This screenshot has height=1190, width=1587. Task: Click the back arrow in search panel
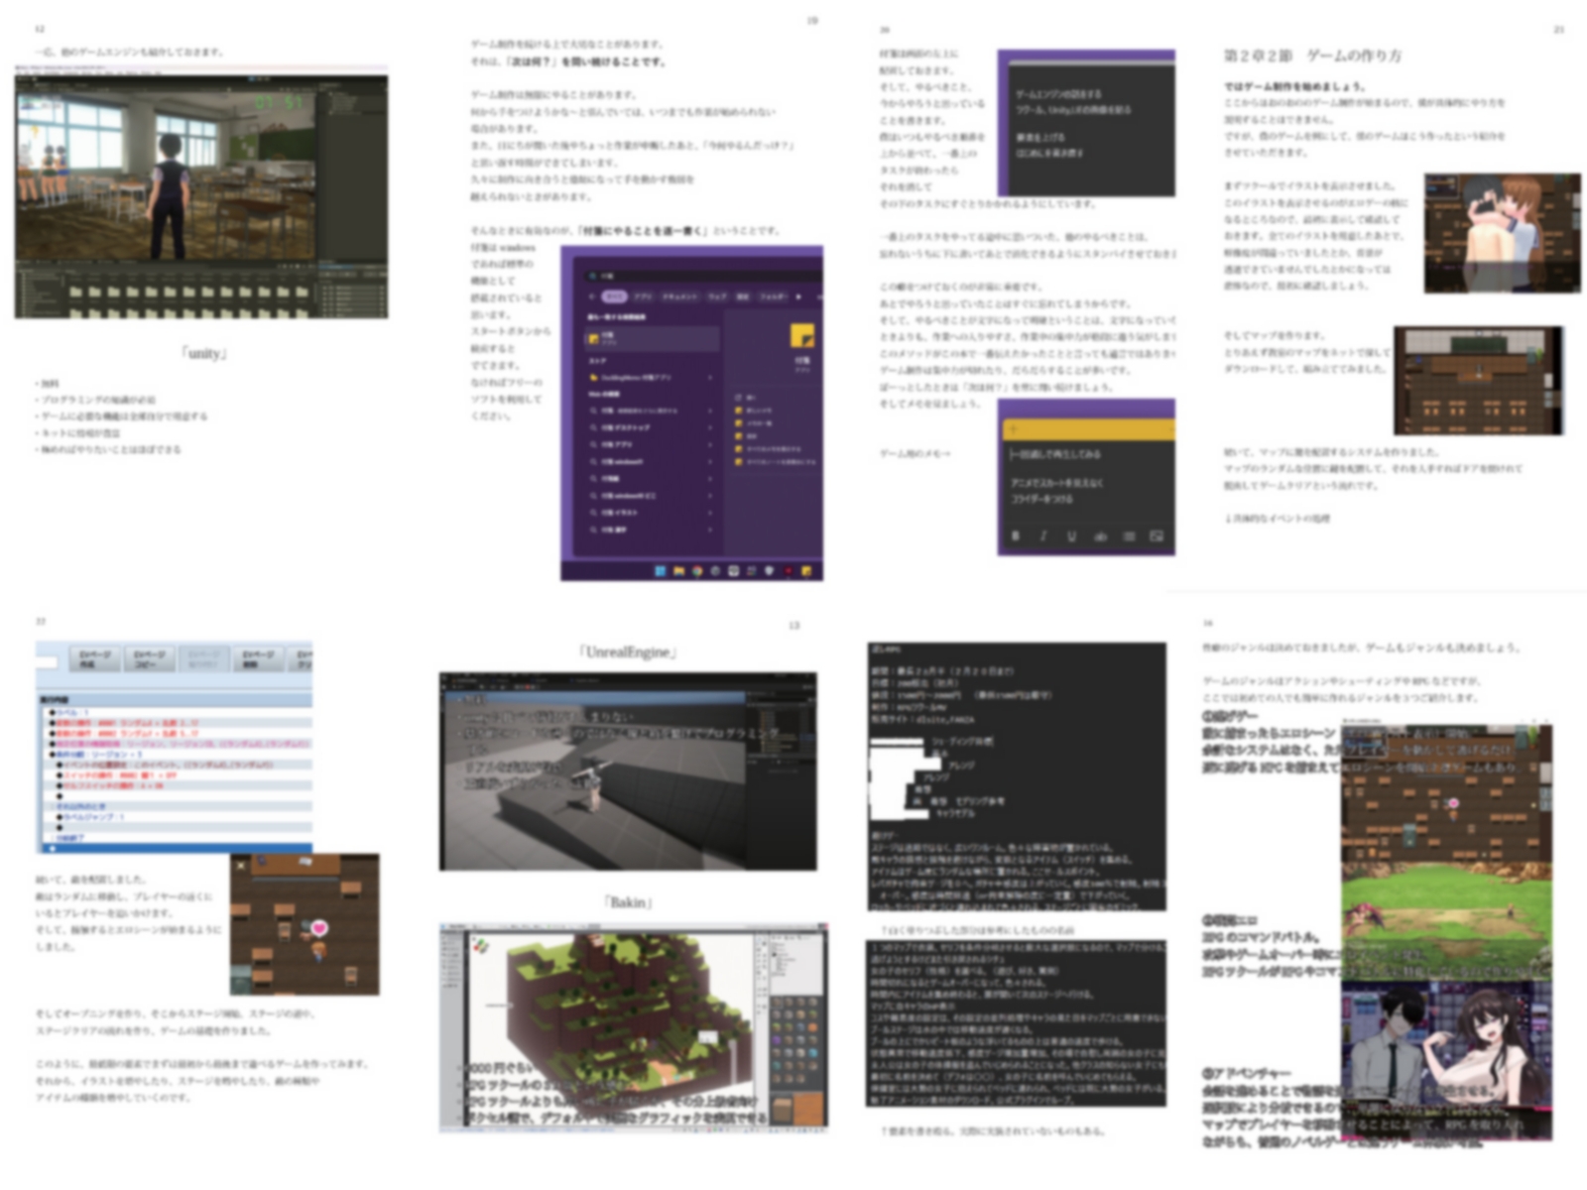(592, 297)
